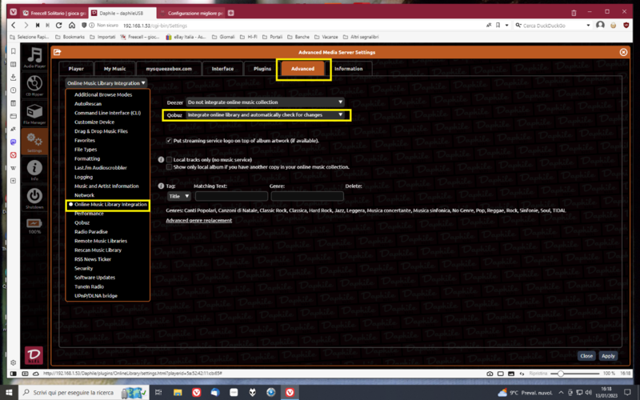The height and width of the screenshot is (400, 640).
Task: Open the CD Ripper tool
Action: (34, 85)
